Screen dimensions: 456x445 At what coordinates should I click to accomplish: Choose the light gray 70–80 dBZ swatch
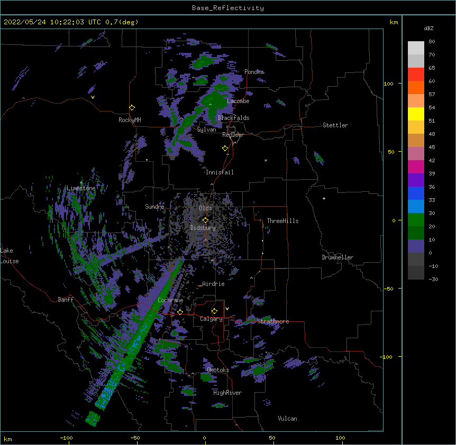pyautogui.click(x=416, y=48)
